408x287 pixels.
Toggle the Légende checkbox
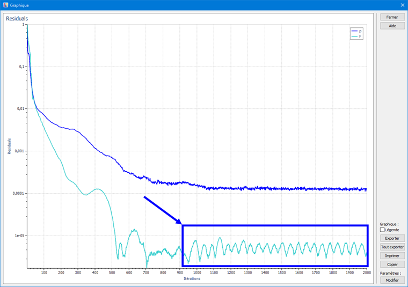pos(382,230)
